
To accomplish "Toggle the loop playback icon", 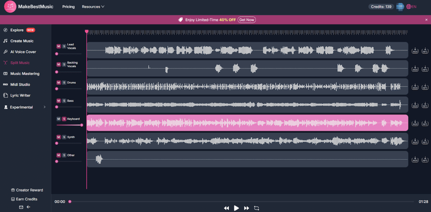I will tap(257, 208).
